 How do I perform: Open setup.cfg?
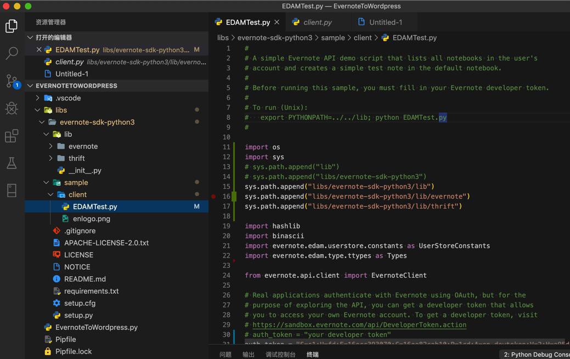(116, 303)
